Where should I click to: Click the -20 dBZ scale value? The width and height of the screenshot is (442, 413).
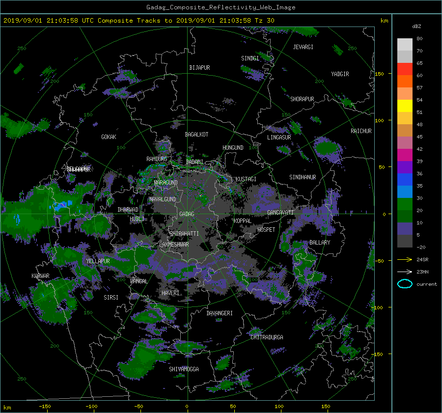(421, 247)
